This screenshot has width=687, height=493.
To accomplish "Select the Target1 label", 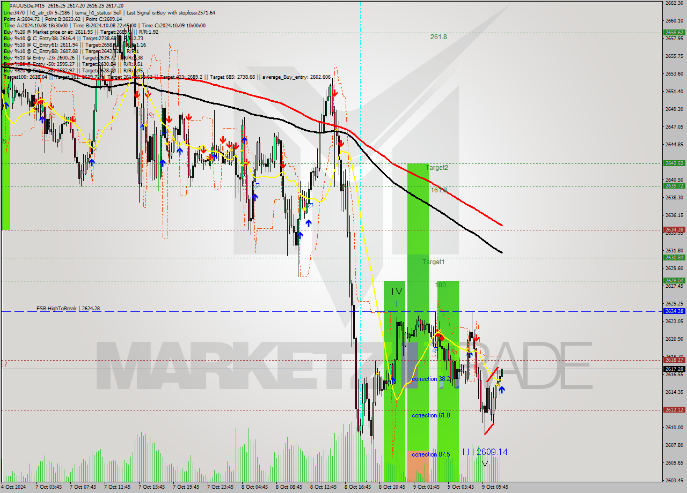I will 433,262.
